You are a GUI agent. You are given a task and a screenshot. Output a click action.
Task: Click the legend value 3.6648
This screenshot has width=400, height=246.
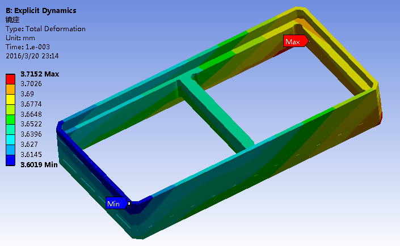click(31, 114)
